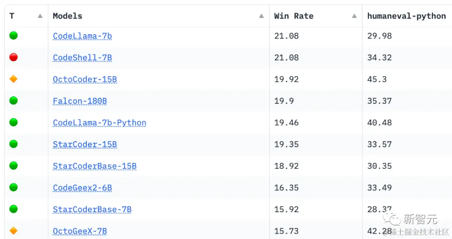Click the Win Rate column header text
This screenshot has width=452, height=239.
294,16
